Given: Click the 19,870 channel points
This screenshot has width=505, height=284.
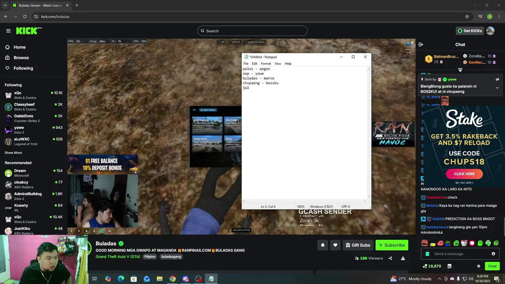Looking at the screenshot, I should (432, 266).
